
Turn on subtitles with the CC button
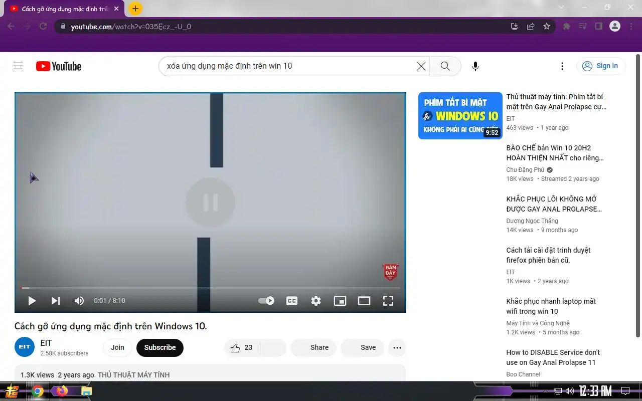292,301
